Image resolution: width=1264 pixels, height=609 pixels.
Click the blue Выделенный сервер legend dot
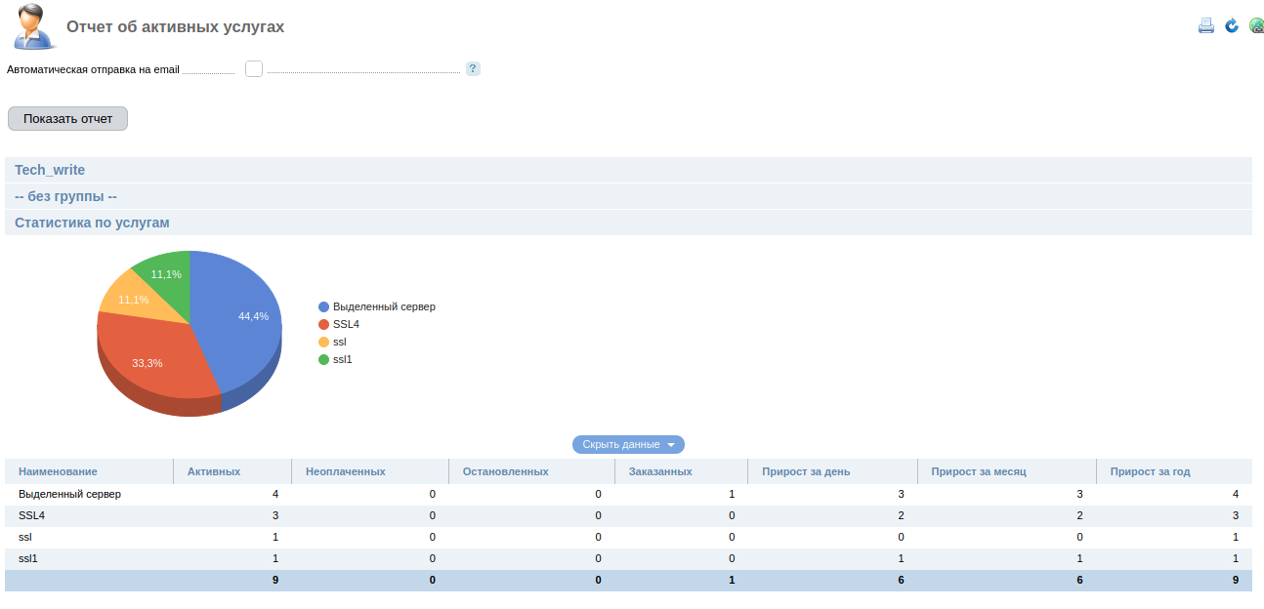(324, 306)
